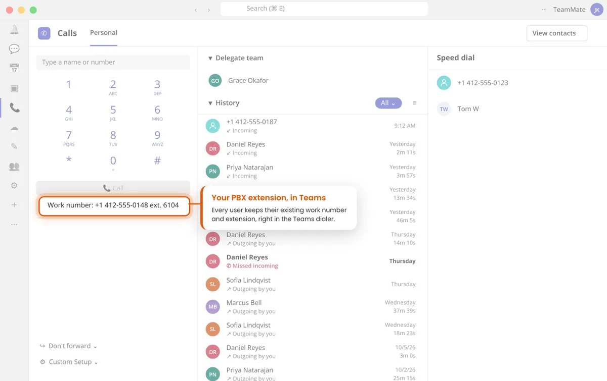Open the 9:12 AM call from +1 412-555-0187
607x381 pixels.
click(x=313, y=126)
